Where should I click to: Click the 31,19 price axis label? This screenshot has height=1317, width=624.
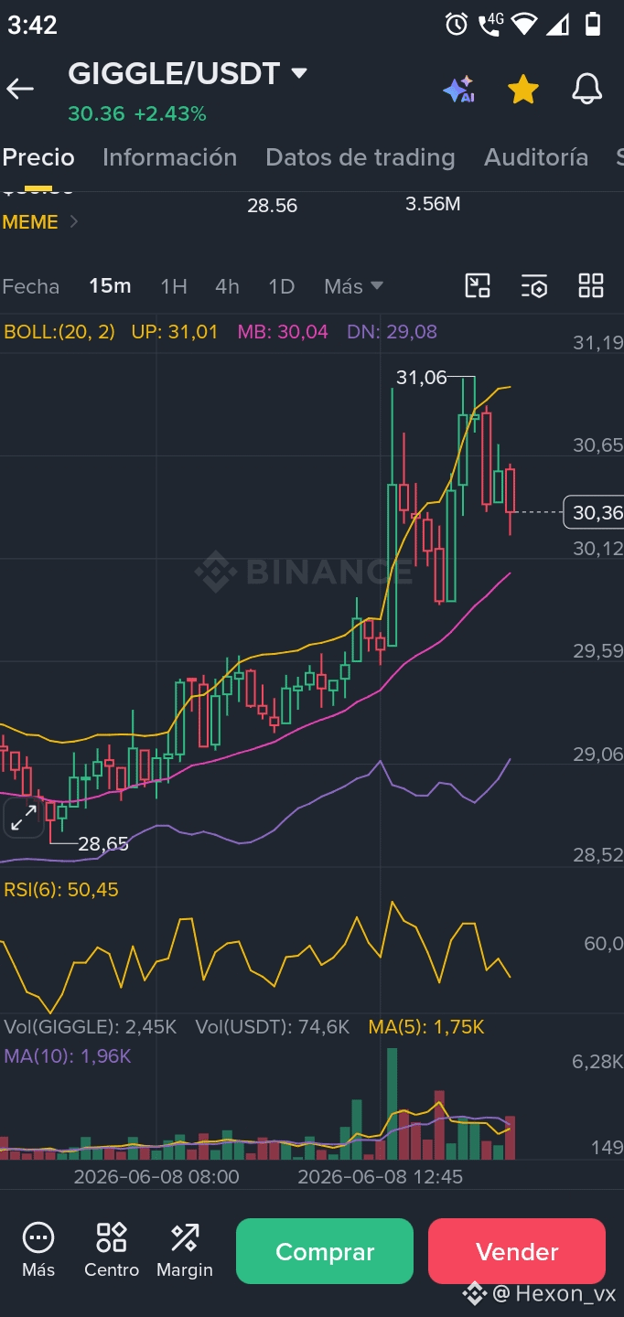pyautogui.click(x=597, y=343)
